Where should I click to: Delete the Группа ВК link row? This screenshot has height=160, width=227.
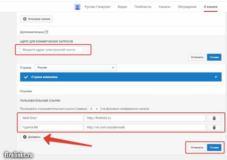point(214,128)
